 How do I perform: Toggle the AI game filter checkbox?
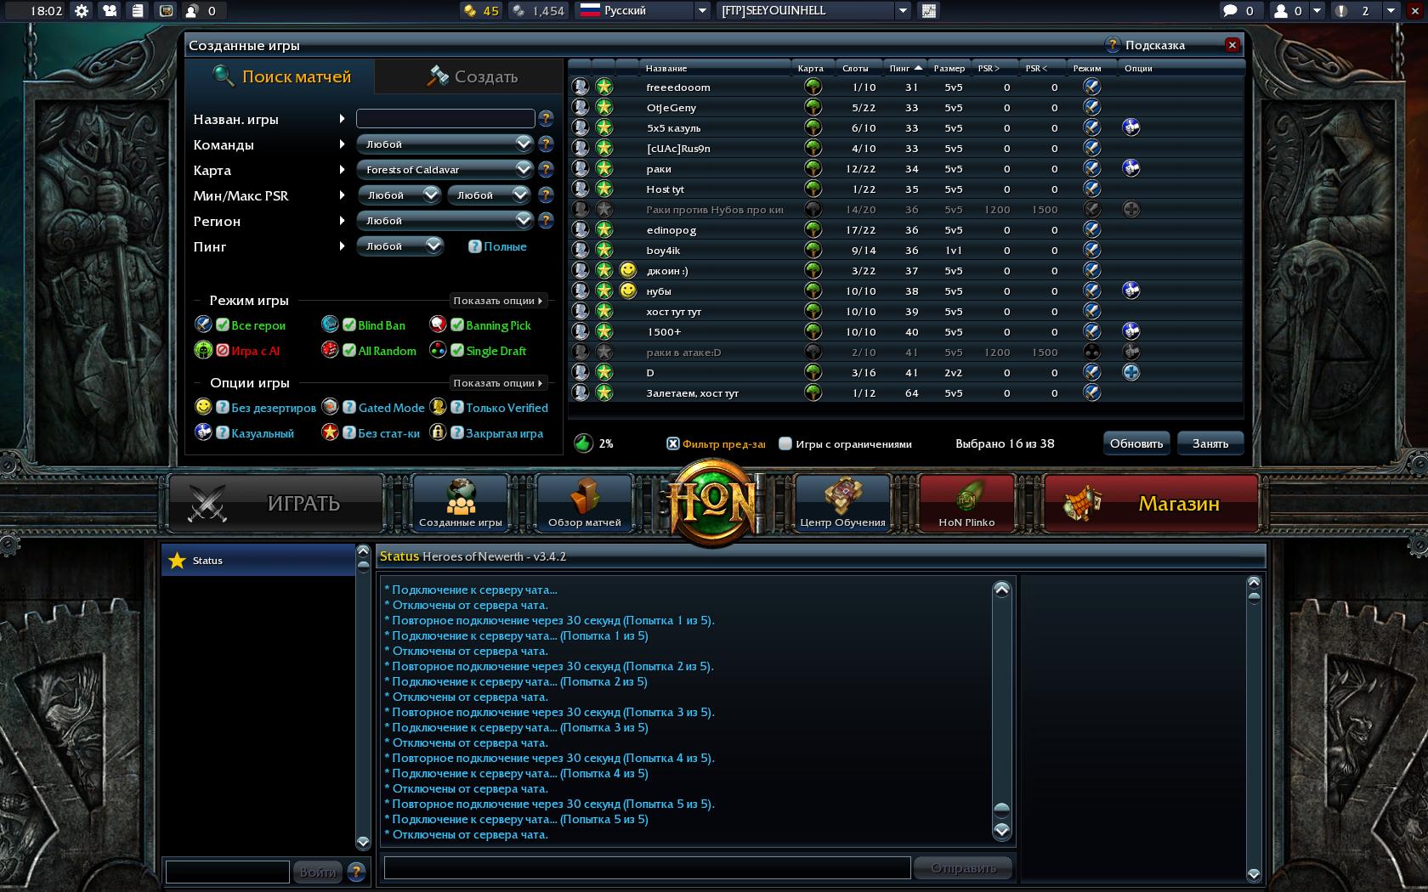coord(223,350)
